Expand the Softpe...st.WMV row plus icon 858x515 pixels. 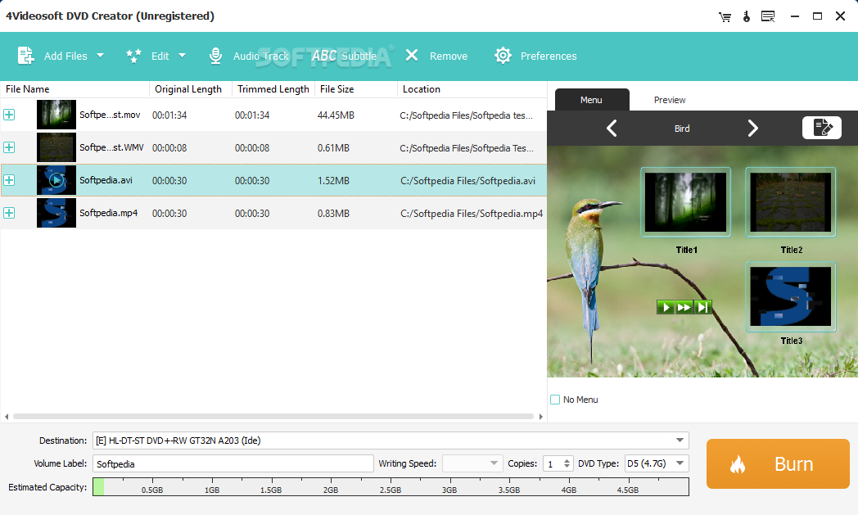(x=9, y=147)
